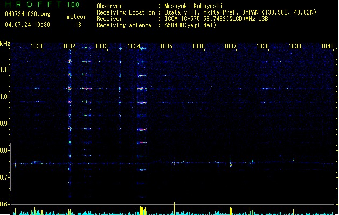Click the 1037 time axis label
The height and width of the screenshot is (215, 339).
[x=230, y=46]
